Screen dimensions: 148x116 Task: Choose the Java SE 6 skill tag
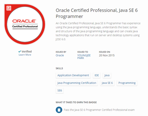(107, 83)
